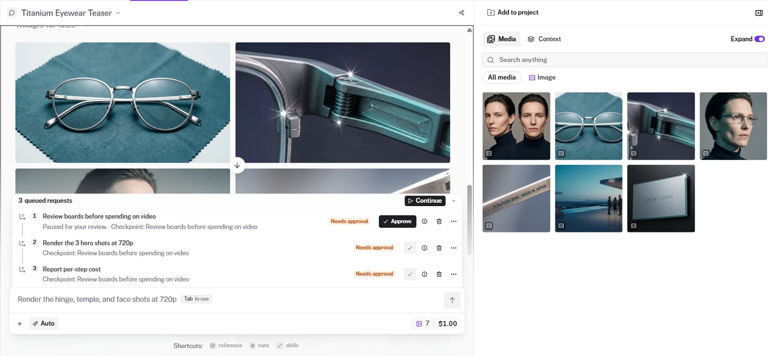
Task: Select the All media filter
Action: coord(502,77)
